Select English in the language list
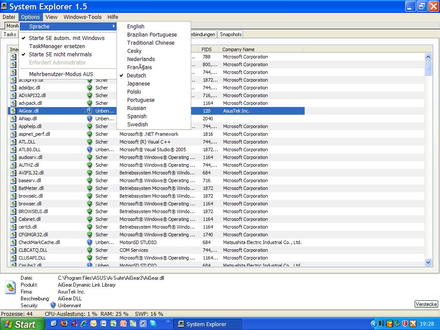440x330 pixels. coord(135,27)
